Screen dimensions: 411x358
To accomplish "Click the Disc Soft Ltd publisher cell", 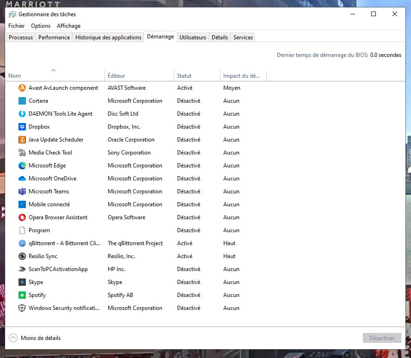I will (x=123, y=114).
